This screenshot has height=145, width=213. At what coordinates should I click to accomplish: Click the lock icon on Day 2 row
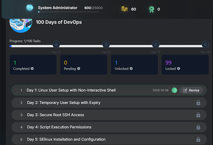(x=198, y=103)
